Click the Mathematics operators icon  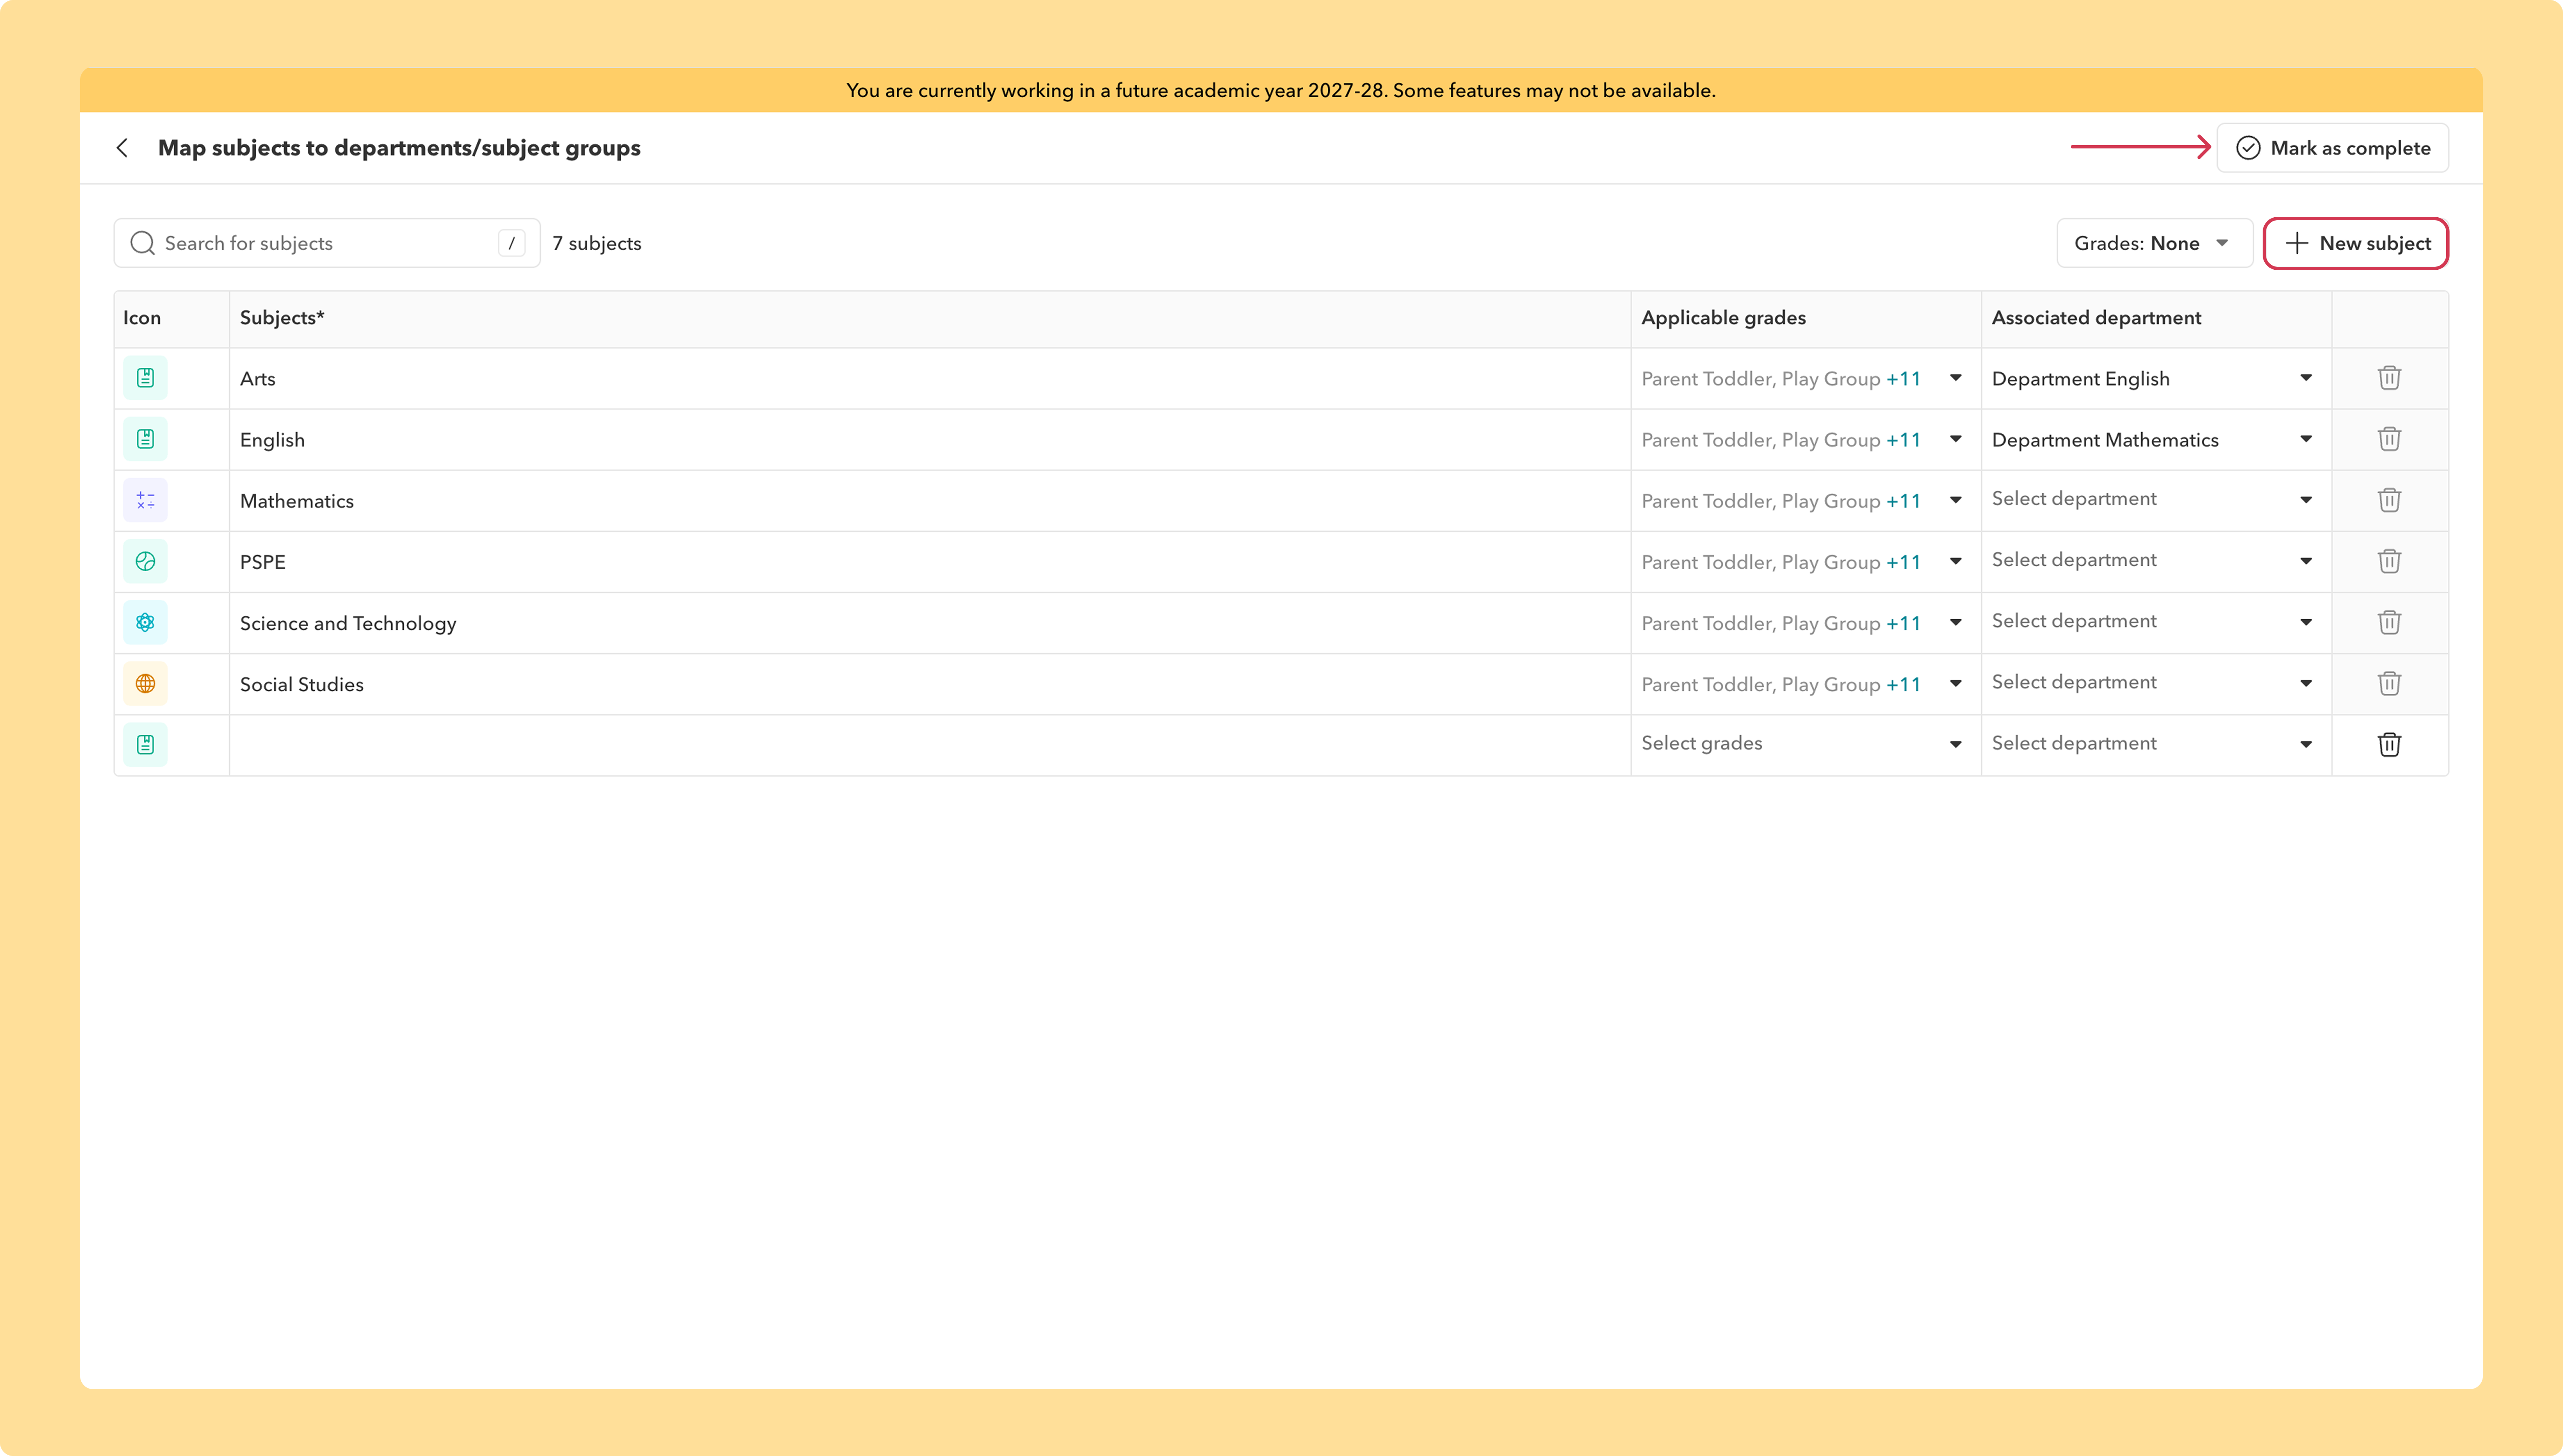tap(145, 500)
